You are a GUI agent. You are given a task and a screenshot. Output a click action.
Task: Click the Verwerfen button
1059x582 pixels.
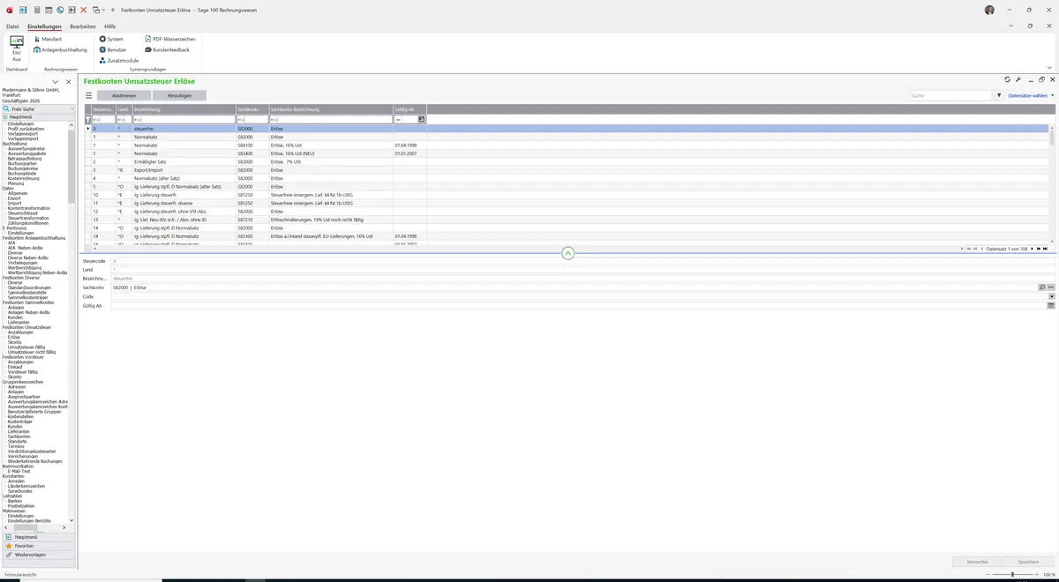pyautogui.click(x=977, y=561)
